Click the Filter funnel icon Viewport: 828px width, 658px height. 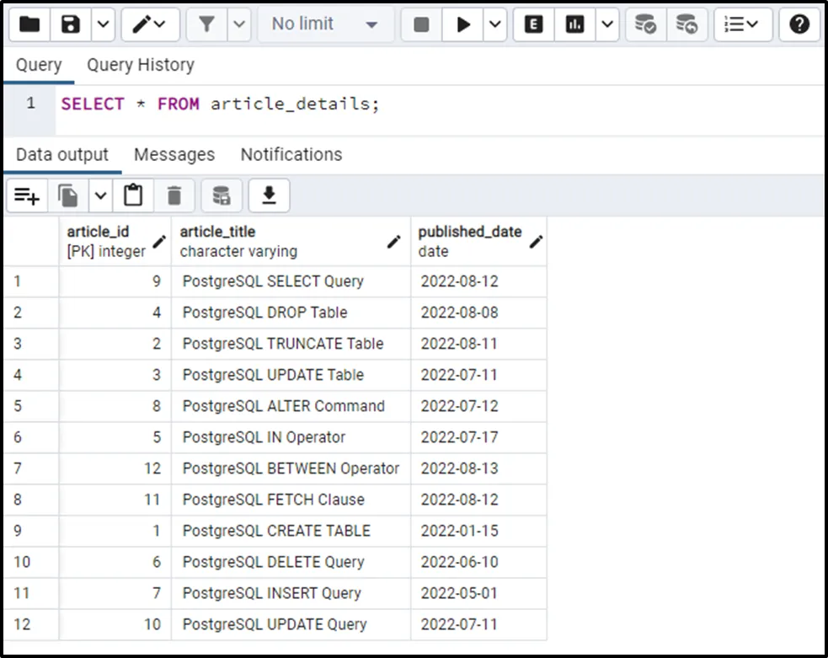pos(206,25)
